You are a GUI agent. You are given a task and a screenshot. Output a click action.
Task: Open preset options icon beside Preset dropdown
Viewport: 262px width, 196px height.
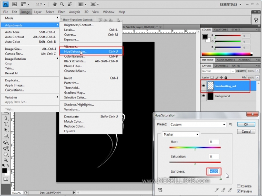click(x=231, y=124)
